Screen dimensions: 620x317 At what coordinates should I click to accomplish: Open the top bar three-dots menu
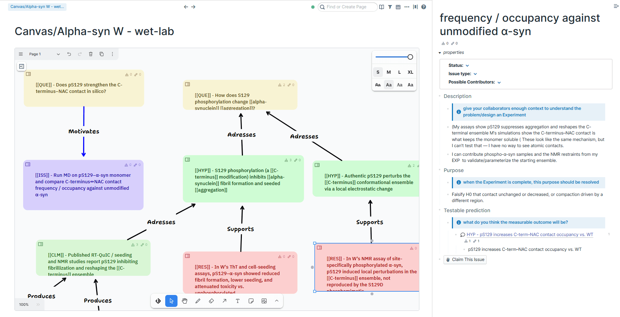[407, 7]
